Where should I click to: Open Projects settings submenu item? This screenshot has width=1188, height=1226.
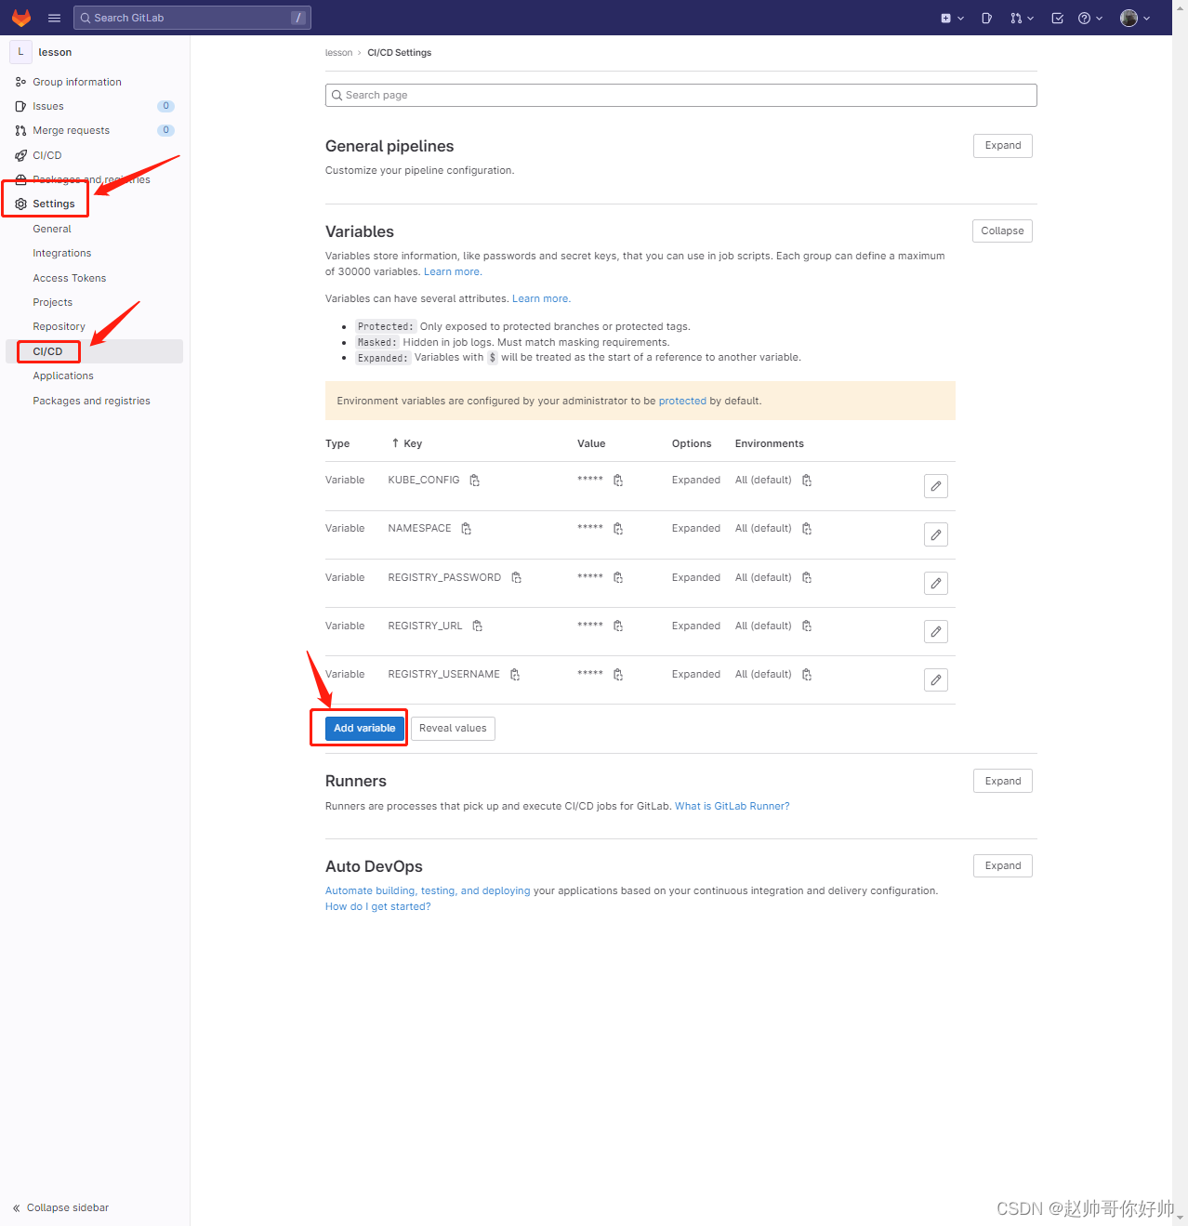[x=53, y=302]
